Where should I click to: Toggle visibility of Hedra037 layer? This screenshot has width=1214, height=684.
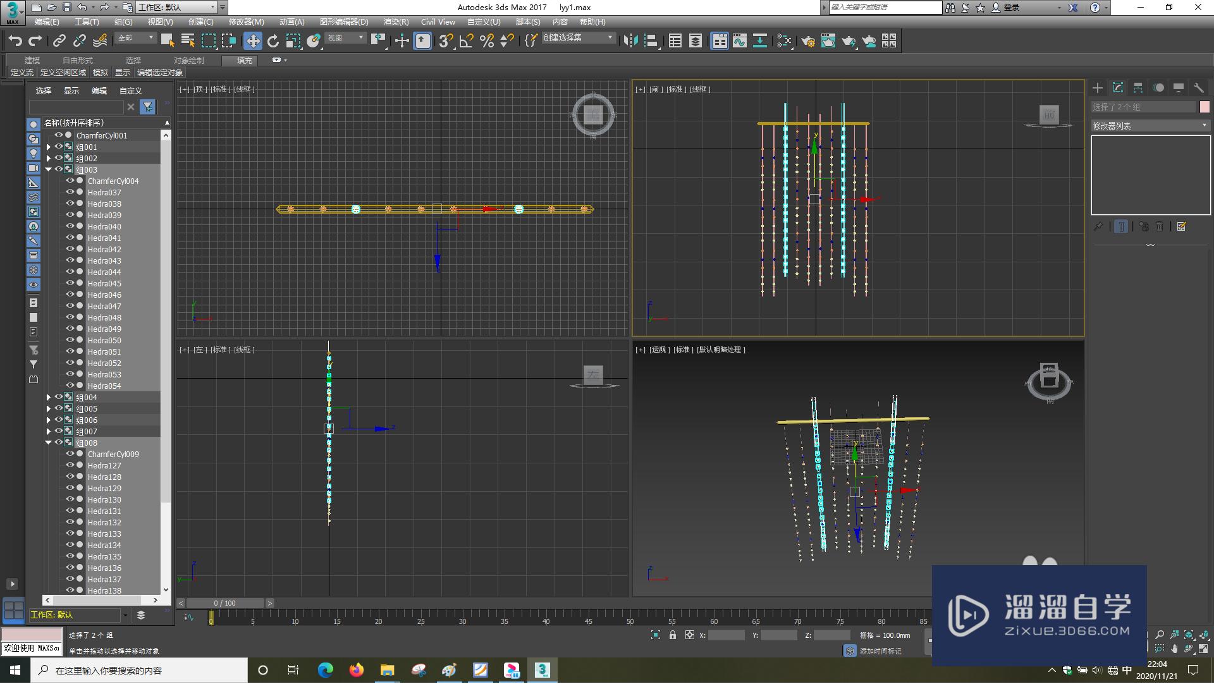[x=70, y=192]
